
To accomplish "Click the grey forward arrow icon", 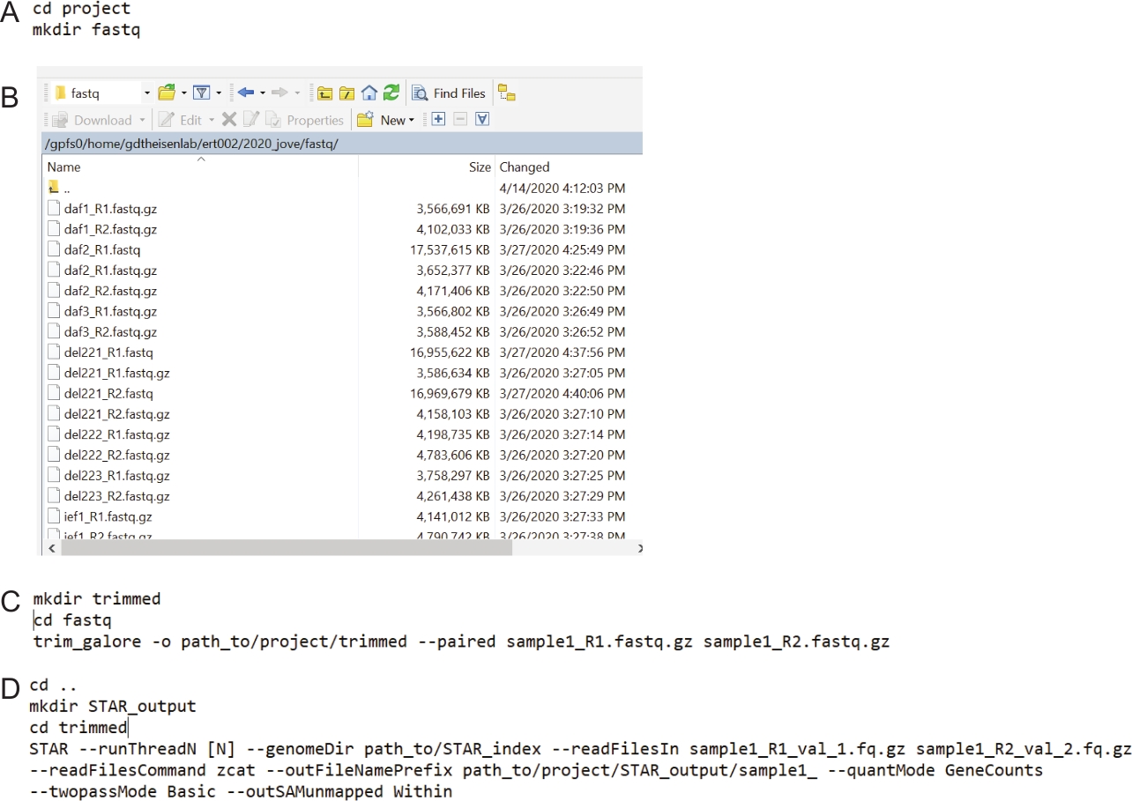I will (x=279, y=93).
